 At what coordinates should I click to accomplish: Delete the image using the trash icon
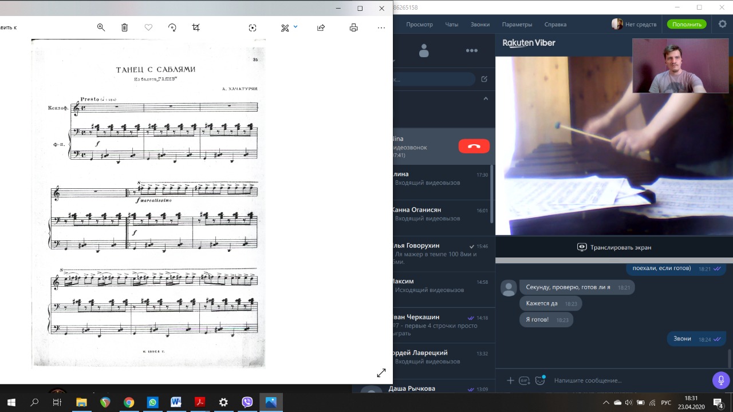pyautogui.click(x=124, y=27)
